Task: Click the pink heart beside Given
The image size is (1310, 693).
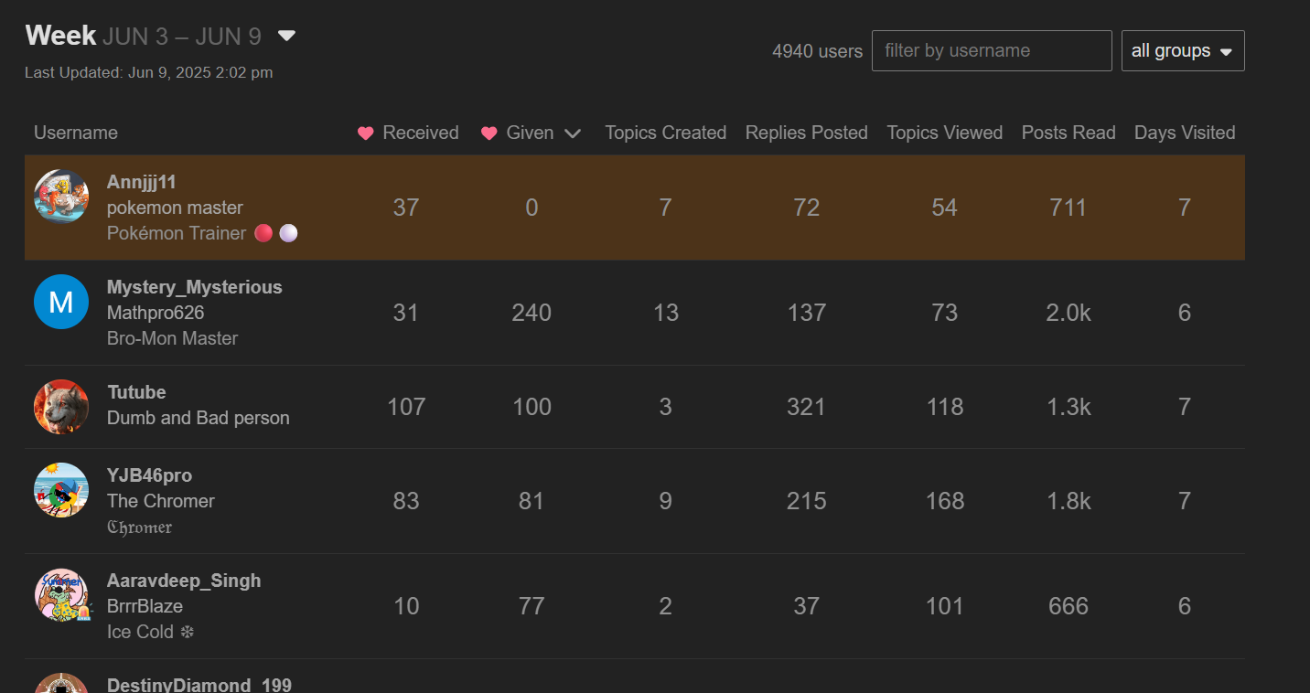Action: (489, 133)
